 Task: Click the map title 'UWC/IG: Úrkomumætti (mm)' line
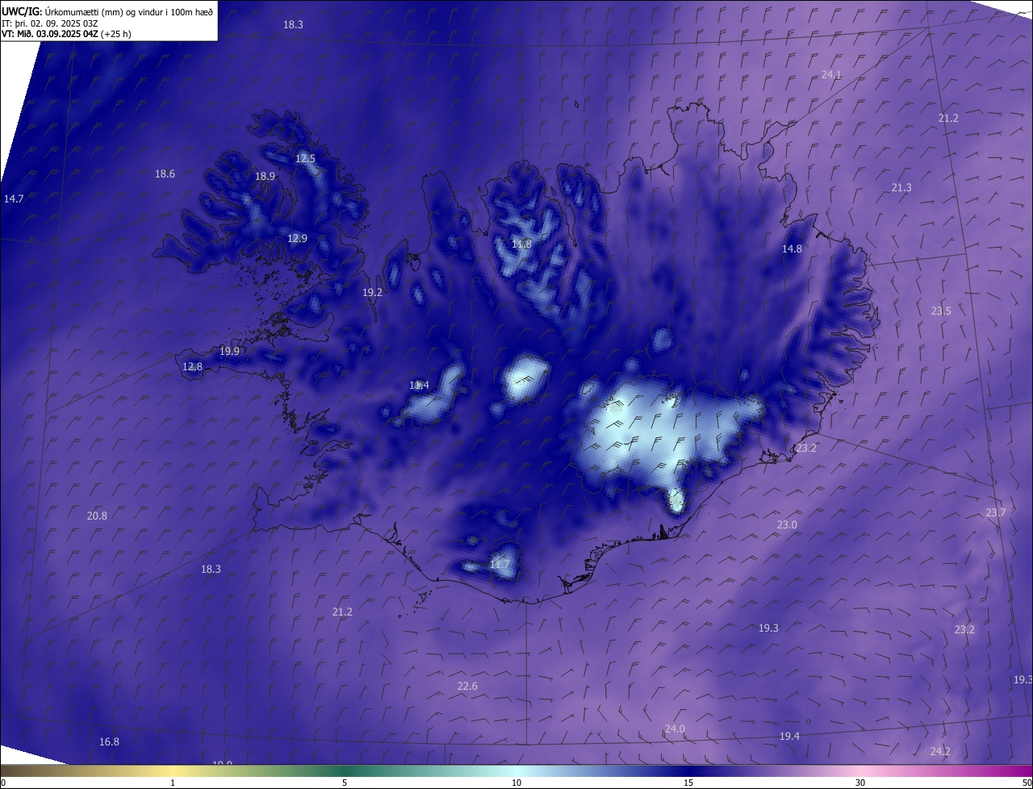click(108, 11)
